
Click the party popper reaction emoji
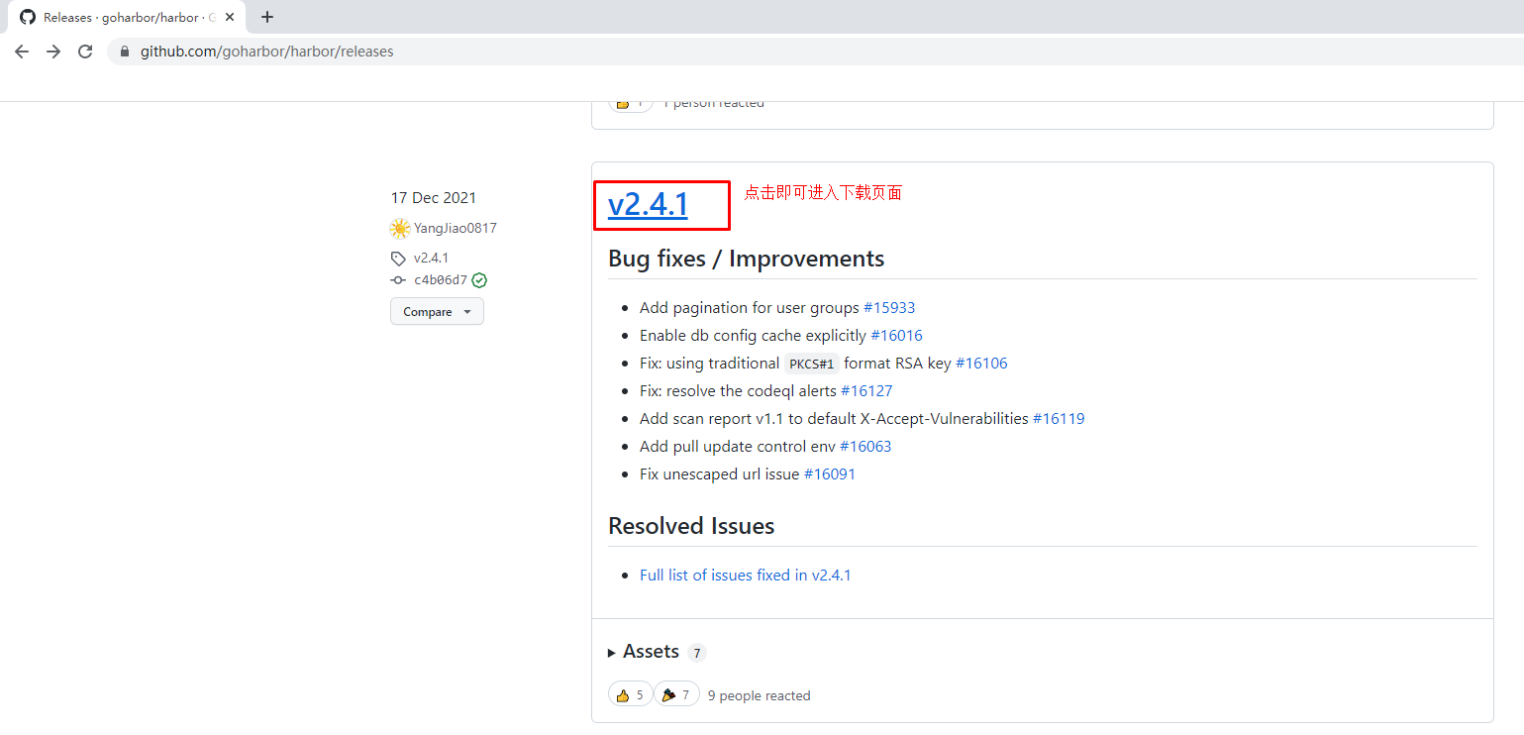click(668, 695)
